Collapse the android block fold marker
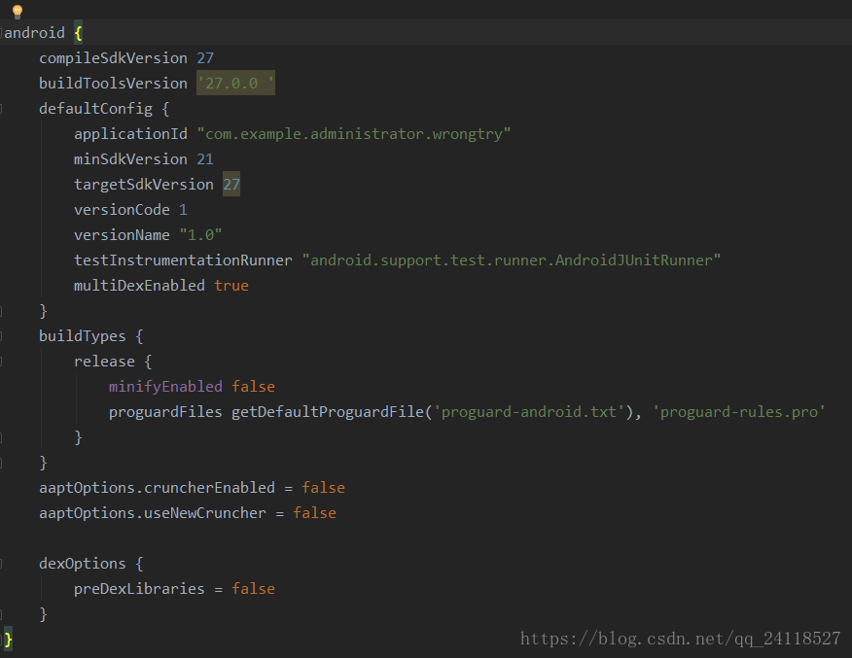 point(2,33)
